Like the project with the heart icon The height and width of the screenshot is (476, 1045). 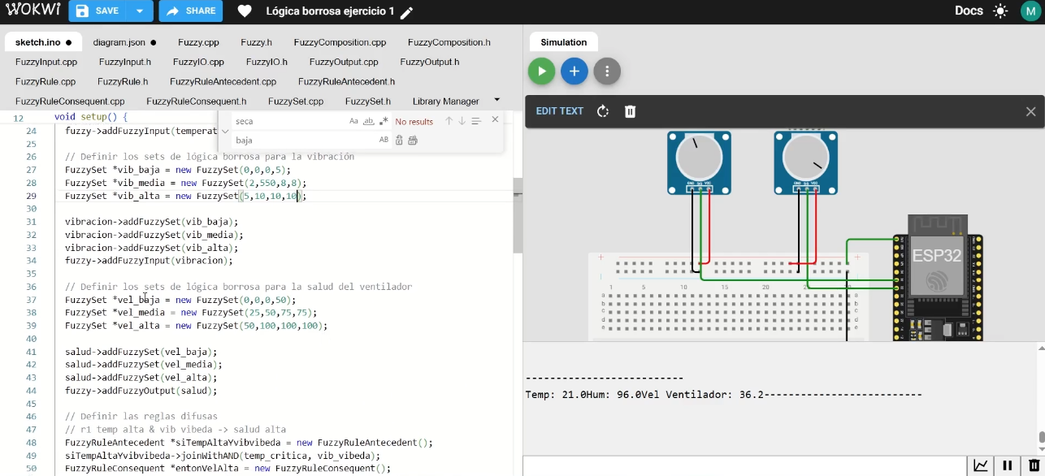(x=245, y=11)
